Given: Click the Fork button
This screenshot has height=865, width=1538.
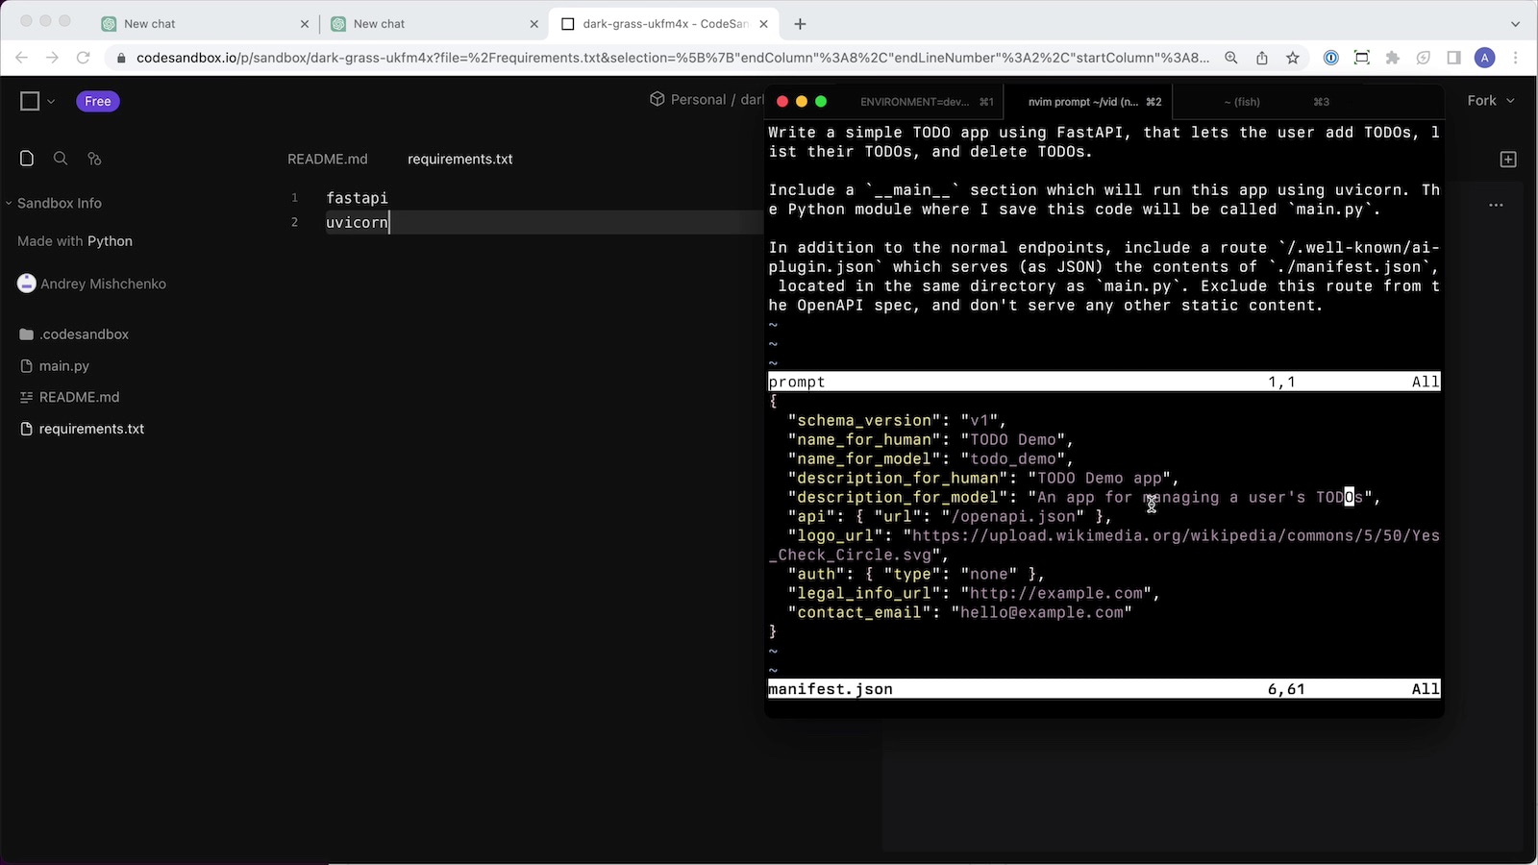Looking at the screenshot, I should 1481,100.
